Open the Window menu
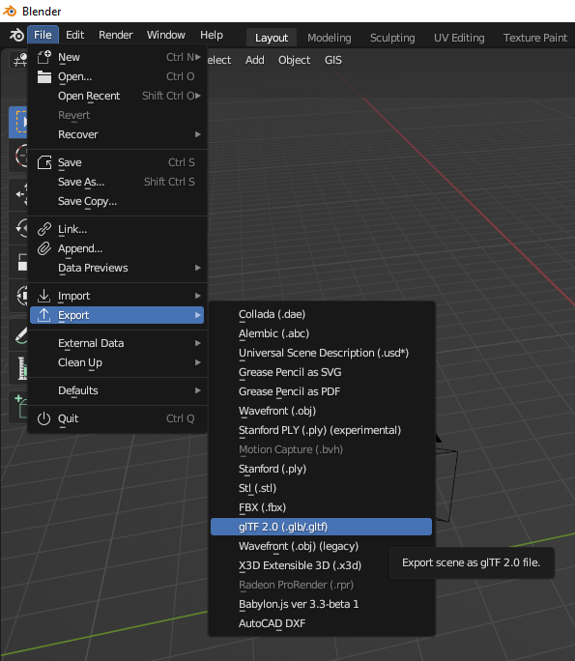This screenshot has height=661, width=575. tap(165, 35)
